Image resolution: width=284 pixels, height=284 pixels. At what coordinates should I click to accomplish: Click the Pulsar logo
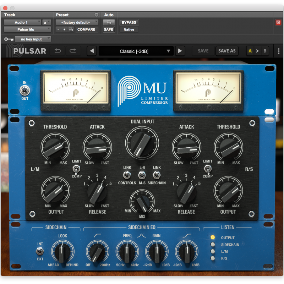(26, 51)
